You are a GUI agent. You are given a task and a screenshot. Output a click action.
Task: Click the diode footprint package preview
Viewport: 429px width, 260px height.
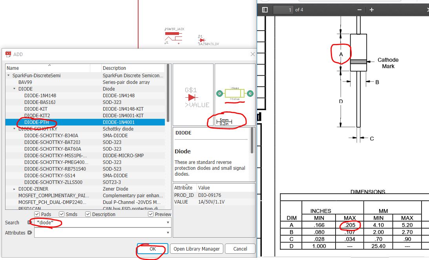pos(235,93)
